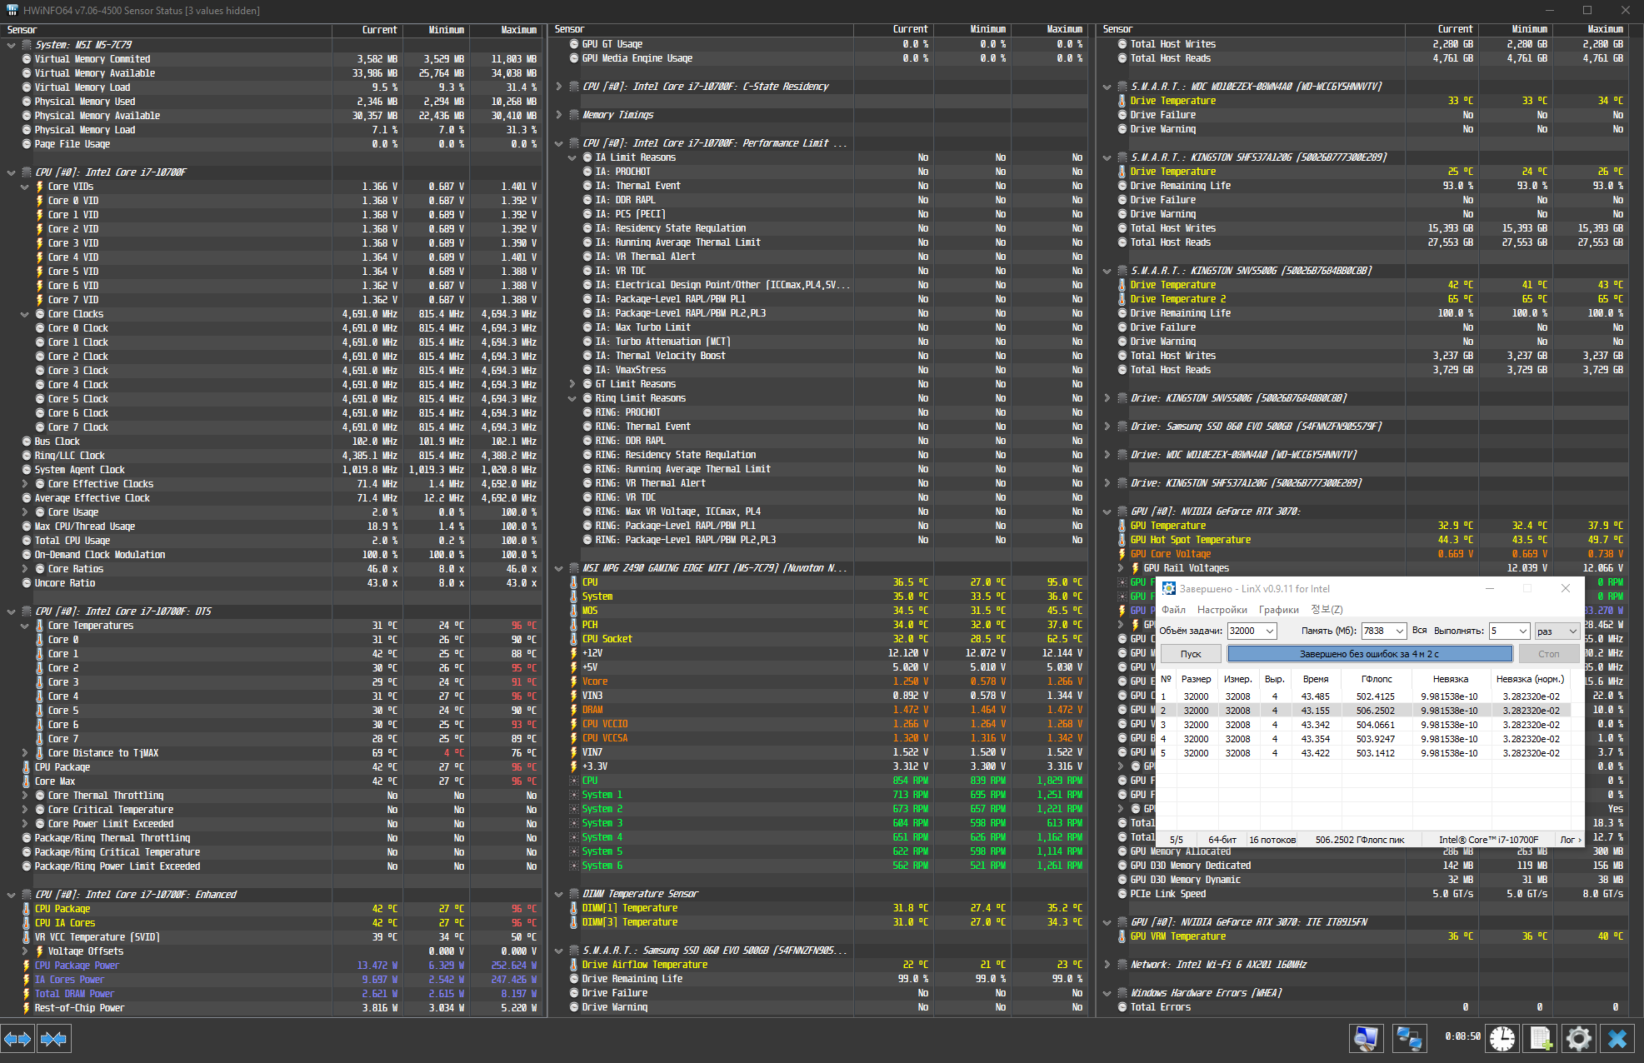Viewport: 1644px width, 1063px height.
Task: Click the expand columns arrows icon
Action: coord(17,1039)
